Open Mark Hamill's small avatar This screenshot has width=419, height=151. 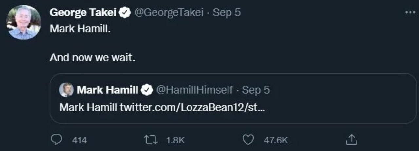(x=66, y=90)
